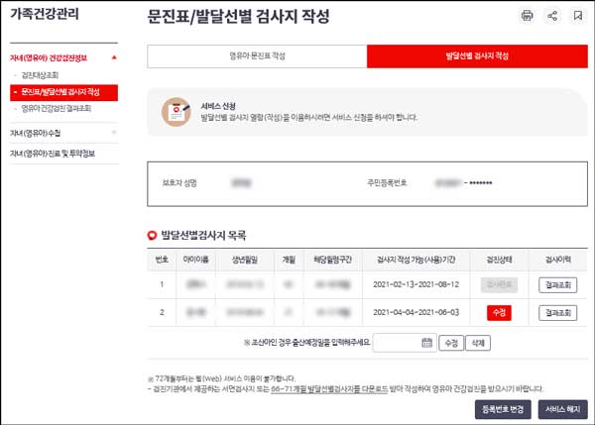Click the 개월 column header
This screenshot has width=595, height=425.
[289, 260]
